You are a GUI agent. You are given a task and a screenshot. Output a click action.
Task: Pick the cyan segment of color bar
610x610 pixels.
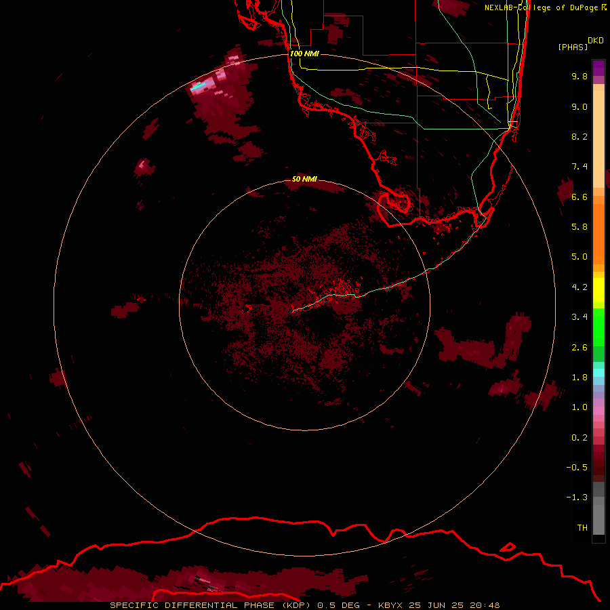tap(598, 373)
